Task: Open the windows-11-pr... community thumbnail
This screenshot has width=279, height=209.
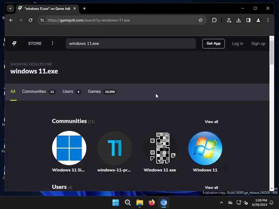Action: tap(115, 148)
